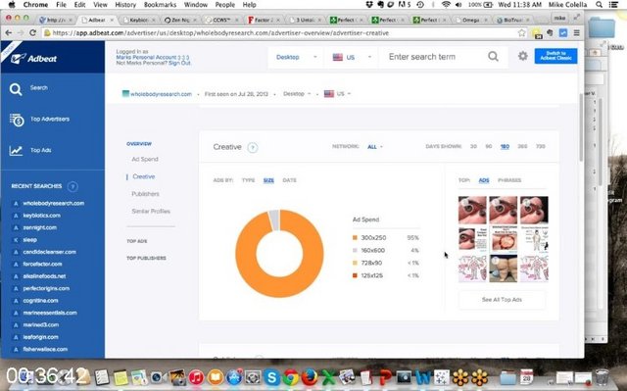
Task: Click the Adbeat logo
Action: [34, 59]
